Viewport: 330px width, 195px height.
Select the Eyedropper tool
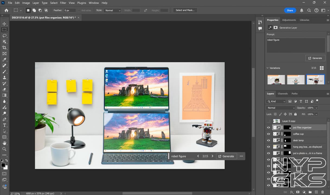[x=4, y=60]
